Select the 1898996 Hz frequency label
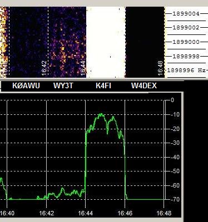208x222 pixels. (186, 70)
